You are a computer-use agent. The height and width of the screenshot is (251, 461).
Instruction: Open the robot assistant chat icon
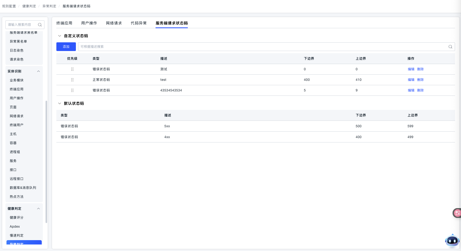coord(452,240)
